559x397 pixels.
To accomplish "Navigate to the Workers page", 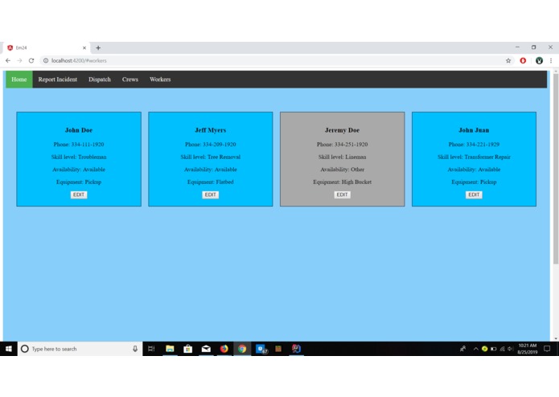I will click(x=160, y=80).
